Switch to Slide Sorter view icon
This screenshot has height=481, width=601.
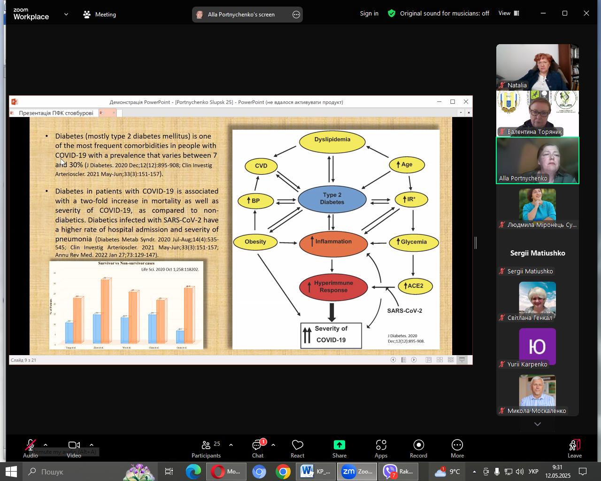tap(440, 360)
